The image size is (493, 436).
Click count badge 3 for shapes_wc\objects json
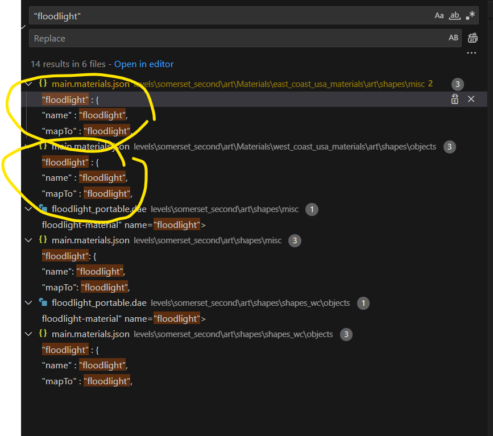346,334
